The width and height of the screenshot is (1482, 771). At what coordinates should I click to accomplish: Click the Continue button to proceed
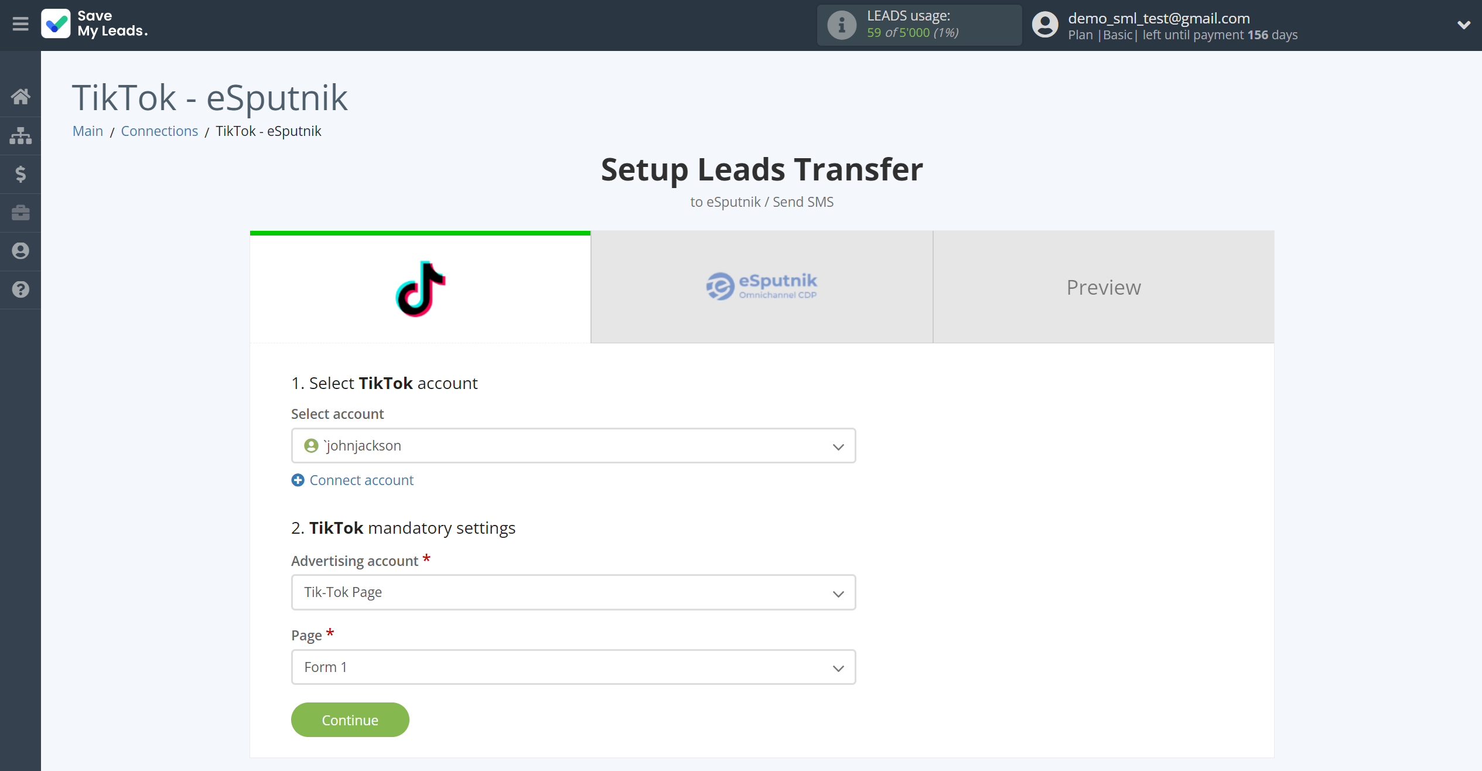click(x=350, y=719)
